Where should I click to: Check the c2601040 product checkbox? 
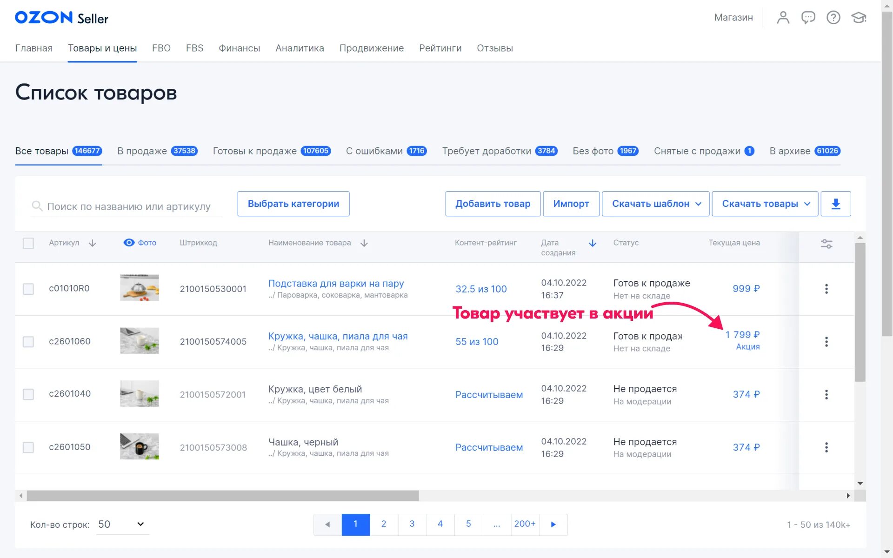click(28, 394)
